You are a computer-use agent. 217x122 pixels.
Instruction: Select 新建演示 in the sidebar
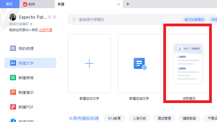26,92
